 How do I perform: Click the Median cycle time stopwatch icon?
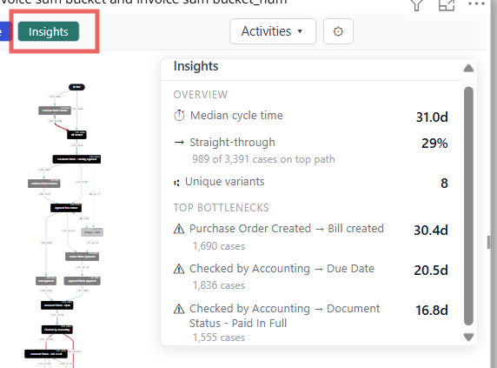point(179,116)
